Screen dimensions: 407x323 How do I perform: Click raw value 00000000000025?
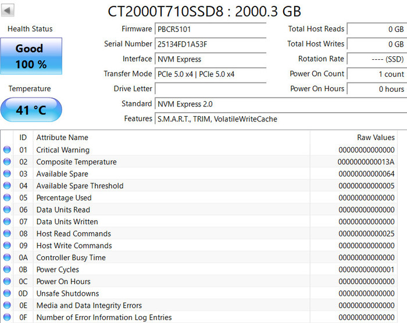tap(366, 234)
